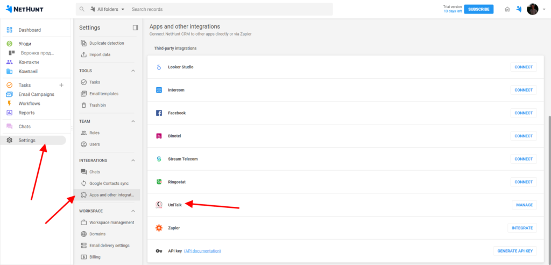
Task: Click the Search records input field
Action: (226, 9)
